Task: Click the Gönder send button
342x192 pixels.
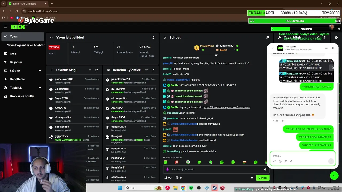Action: click(x=263, y=178)
